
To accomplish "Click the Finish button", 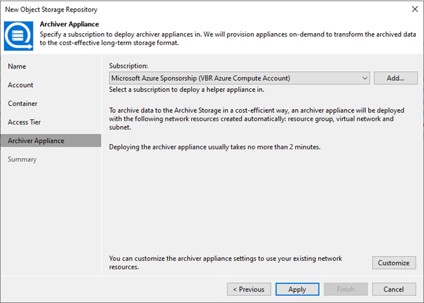I will tap(345, 289).
